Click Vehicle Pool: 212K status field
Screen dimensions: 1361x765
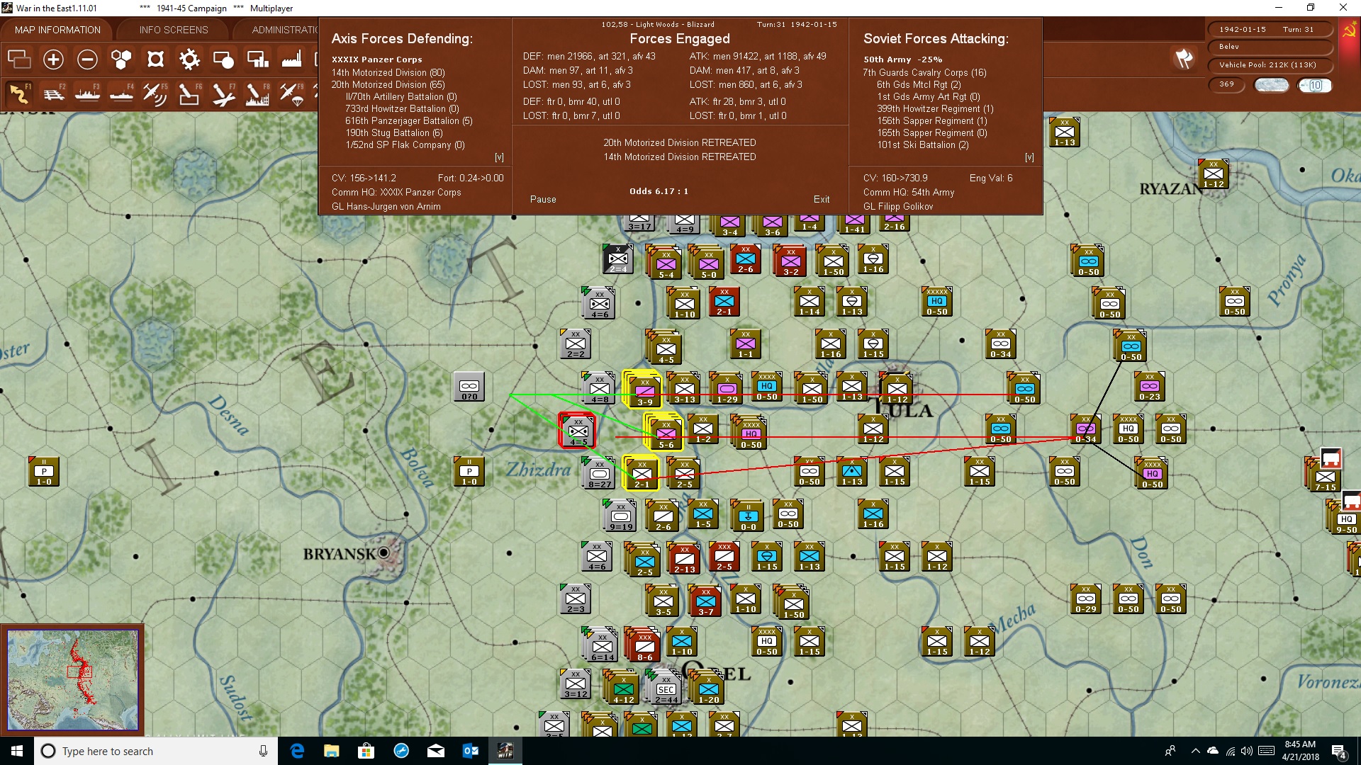(1269, 65)
